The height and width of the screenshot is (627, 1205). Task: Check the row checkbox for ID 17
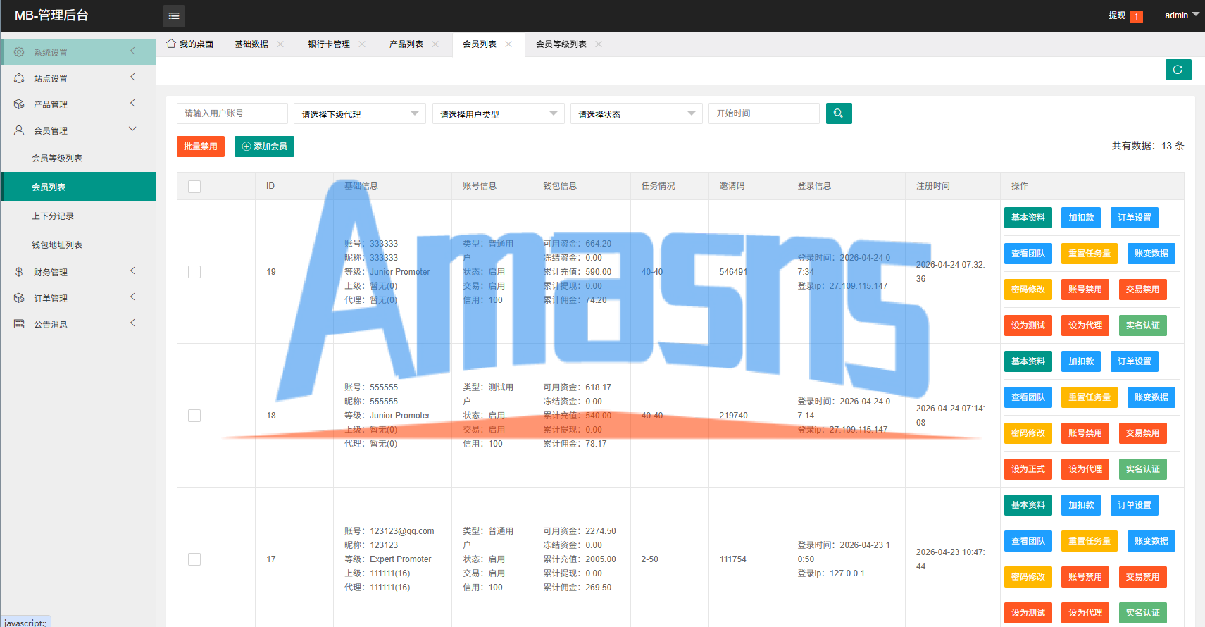point(194,559)
